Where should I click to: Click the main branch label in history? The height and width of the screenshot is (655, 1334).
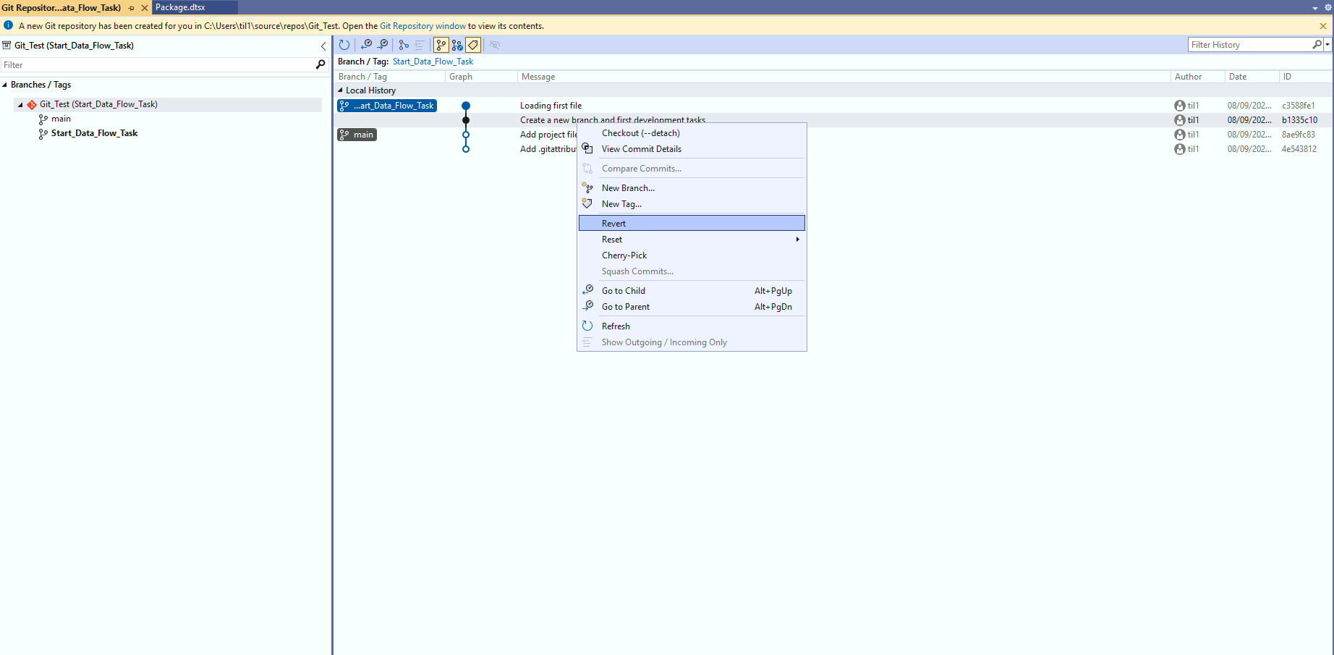tap(357, 135)
